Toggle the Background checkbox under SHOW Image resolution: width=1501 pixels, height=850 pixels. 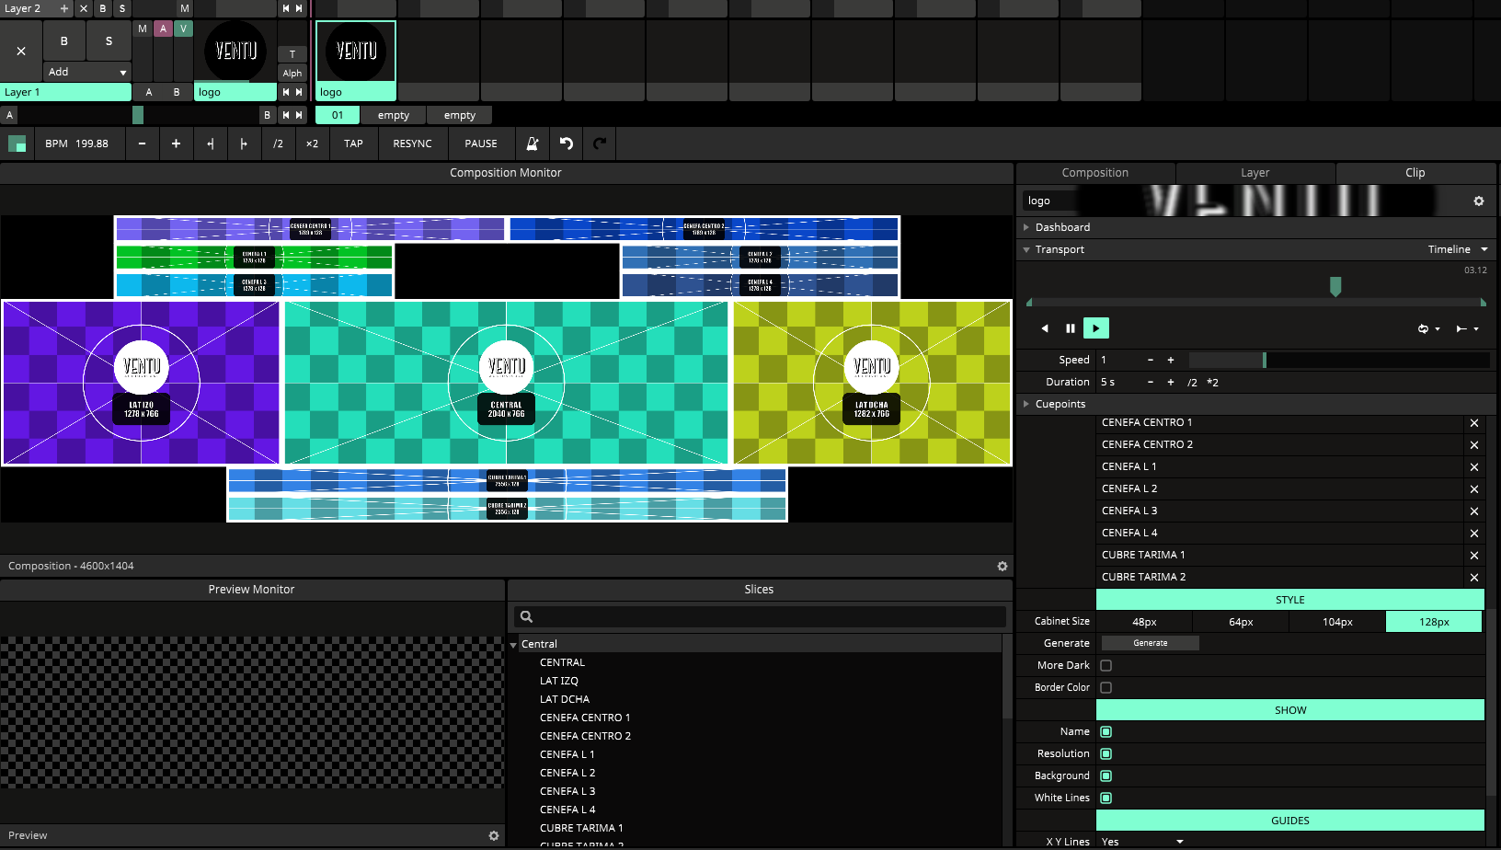1106,775
